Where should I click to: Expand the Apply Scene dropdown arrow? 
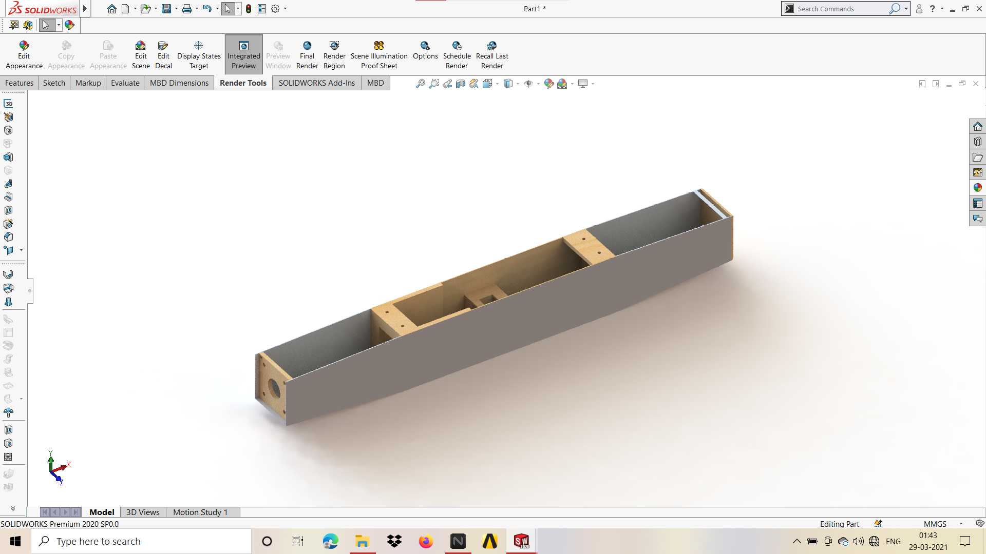[572, 84]
